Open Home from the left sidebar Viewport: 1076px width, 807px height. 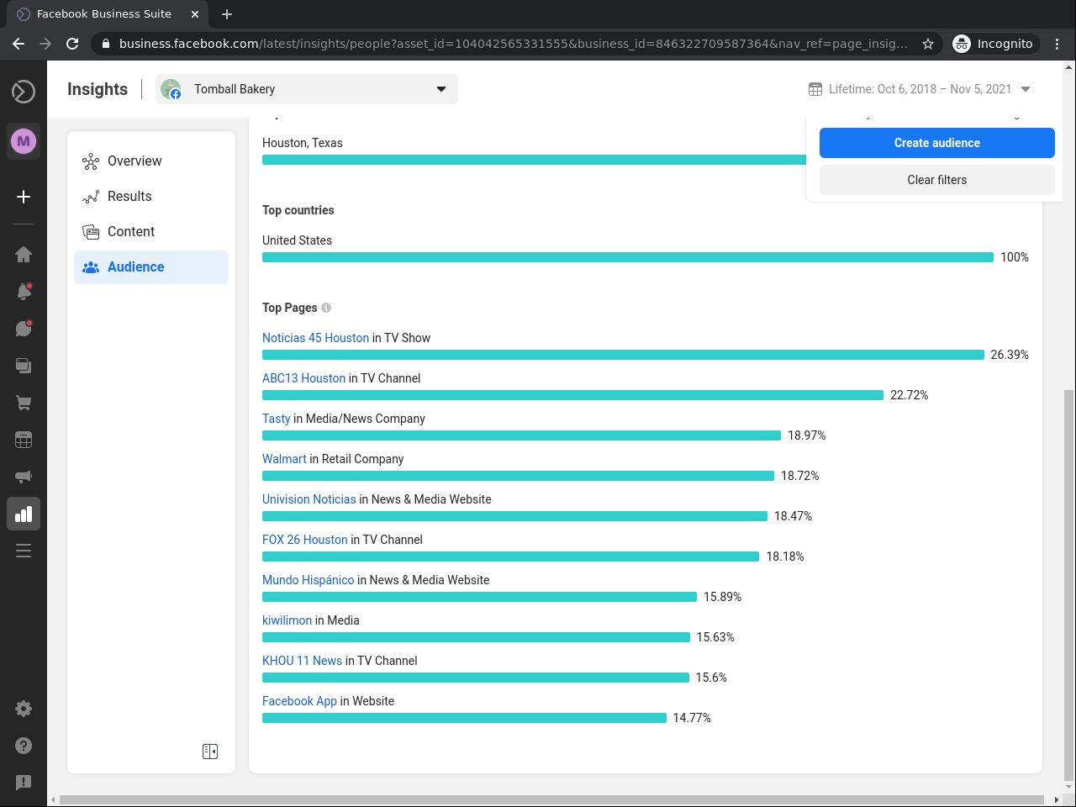(x=24, y=255)
